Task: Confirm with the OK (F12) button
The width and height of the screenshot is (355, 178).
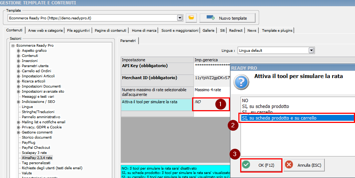Action: click(x=261, y=165)
